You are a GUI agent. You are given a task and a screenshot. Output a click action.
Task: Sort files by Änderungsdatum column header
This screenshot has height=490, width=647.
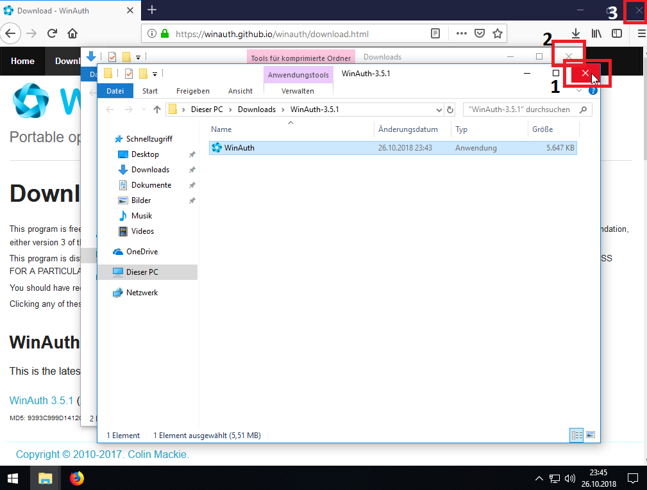408,129
